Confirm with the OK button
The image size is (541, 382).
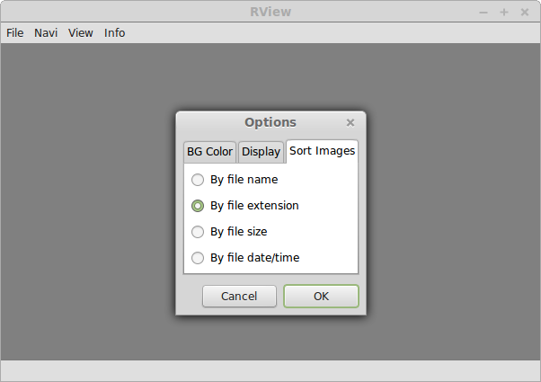point(321,296)
